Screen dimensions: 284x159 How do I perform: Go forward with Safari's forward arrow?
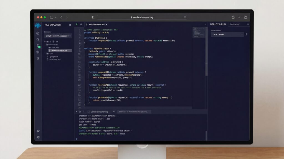pyautogui.click(x=67, y=17)
